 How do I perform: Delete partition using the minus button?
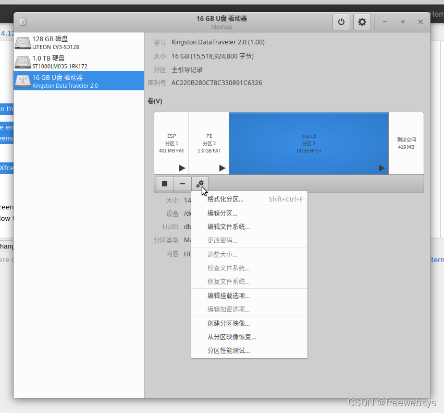click(x=182, y=183)
